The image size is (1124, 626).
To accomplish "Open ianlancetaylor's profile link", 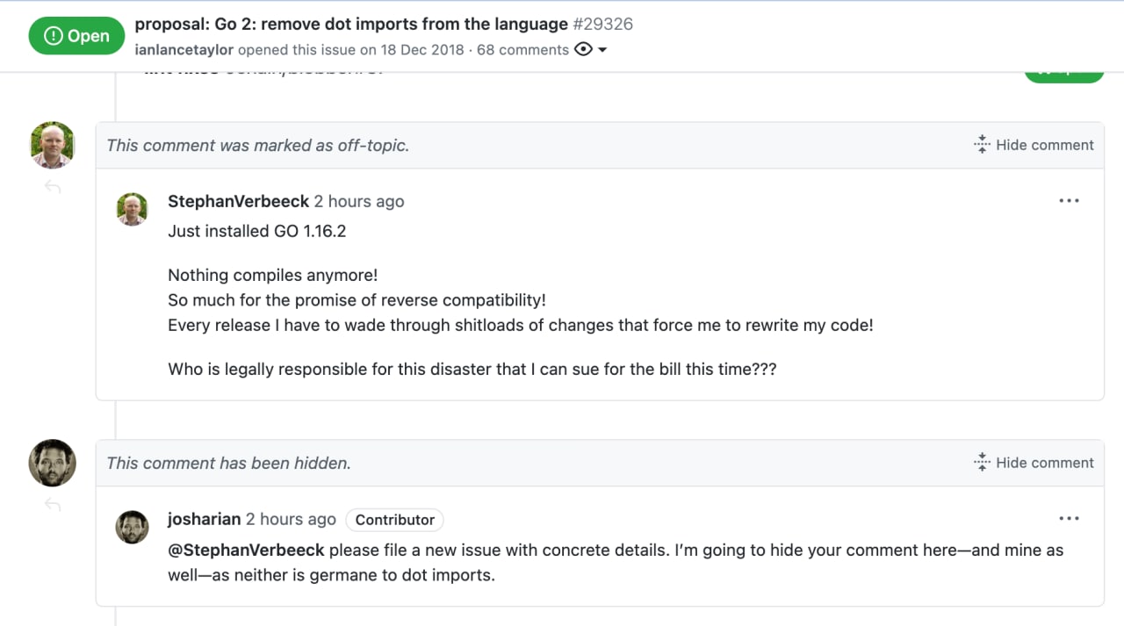I will coord(184,50).
